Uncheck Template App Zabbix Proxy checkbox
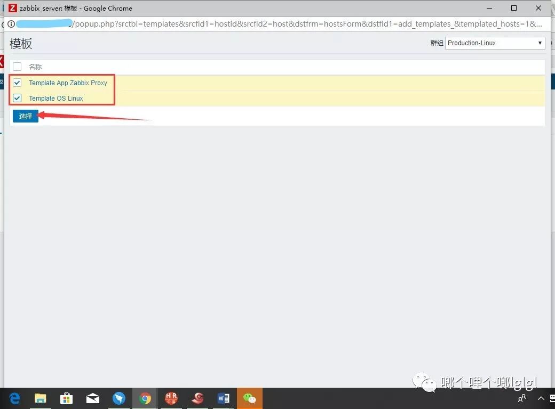Image resolution: width=555 pixels, height=409 pixels. coord(17,83)
